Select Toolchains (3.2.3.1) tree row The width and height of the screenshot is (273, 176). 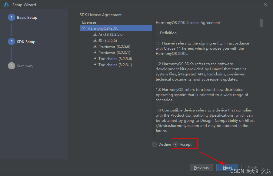point(116,65)
